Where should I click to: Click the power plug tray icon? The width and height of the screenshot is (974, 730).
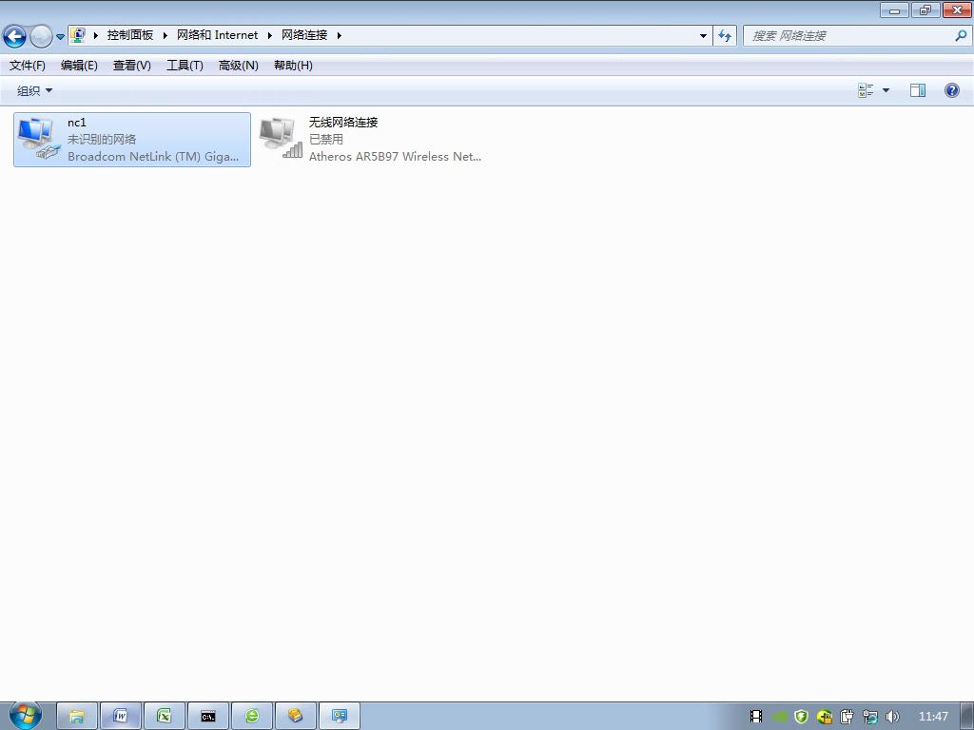point(847,717)
